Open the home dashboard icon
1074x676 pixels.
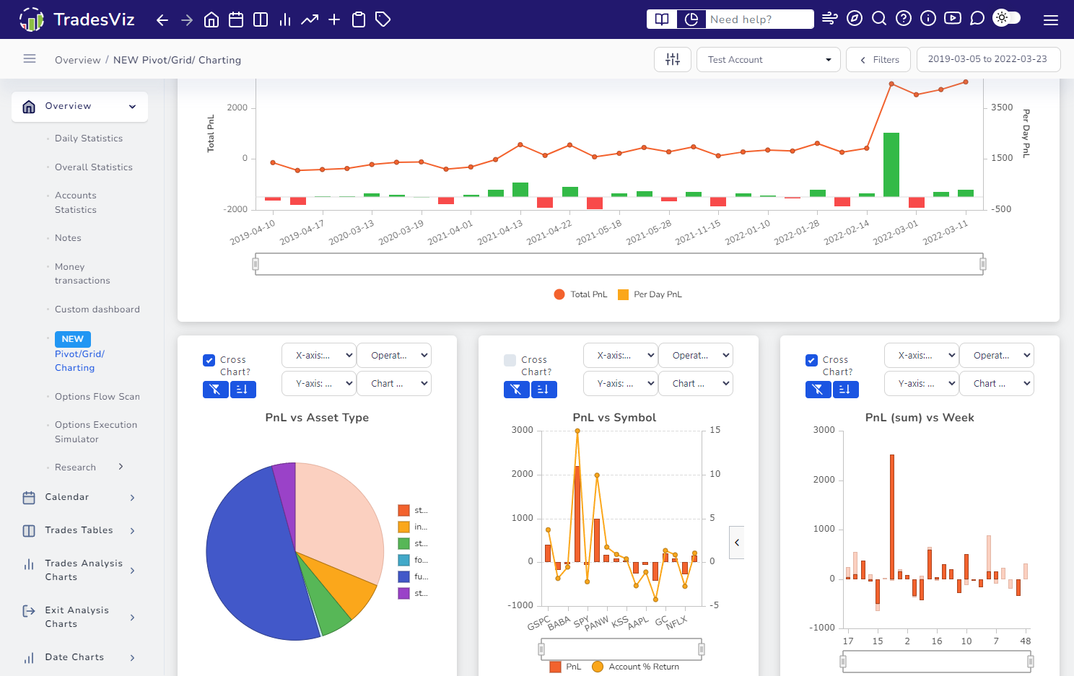click(211, 19)
